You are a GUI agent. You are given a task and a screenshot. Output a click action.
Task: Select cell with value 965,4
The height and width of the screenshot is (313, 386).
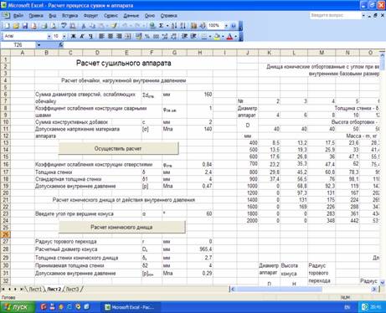point(200,249)
